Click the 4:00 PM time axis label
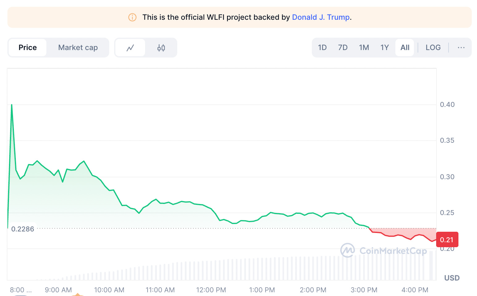The width and height of the screenshot is (477, 296). point(415,290)
